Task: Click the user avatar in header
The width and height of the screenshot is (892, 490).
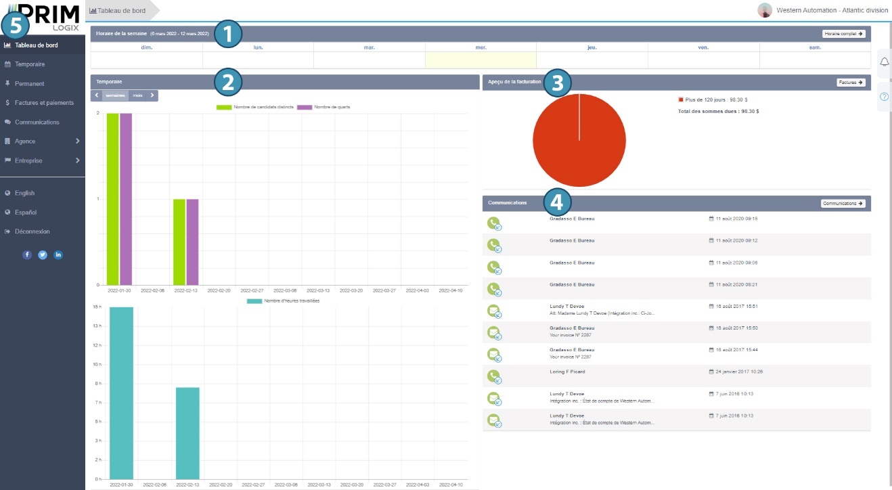Action: click(x=765, y=10)
